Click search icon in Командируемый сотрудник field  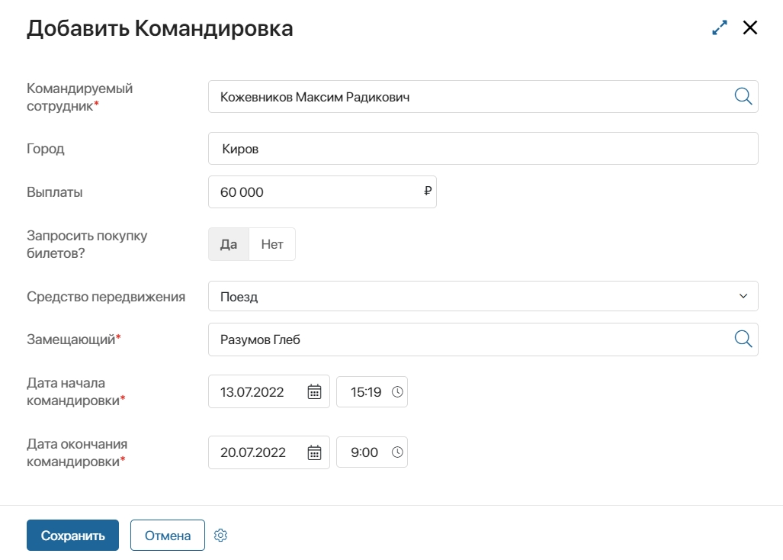[743, 96]
